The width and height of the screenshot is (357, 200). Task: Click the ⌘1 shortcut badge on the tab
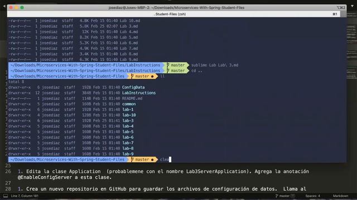(x=335, y=14)
